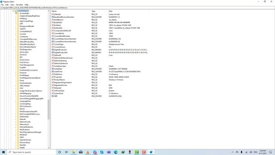Click the DWORD icon of BaseBuildRevisionNumber
The width and height of the screenshot is (275, 155).
[x=52, y=17]
